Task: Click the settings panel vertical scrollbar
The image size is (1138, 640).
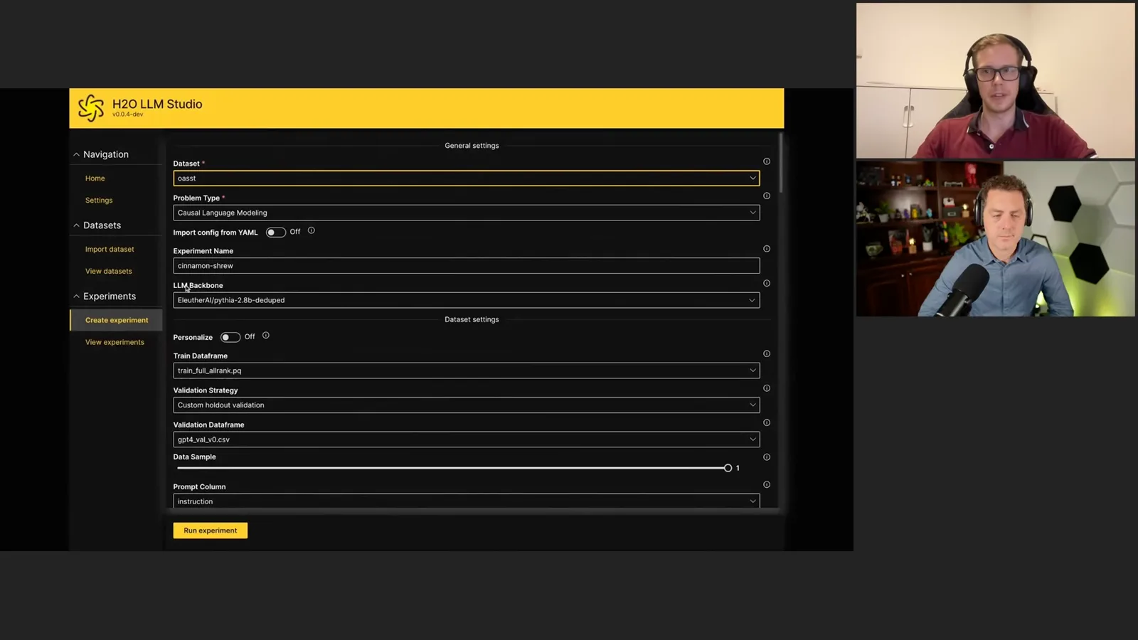Action: (781, 163)
